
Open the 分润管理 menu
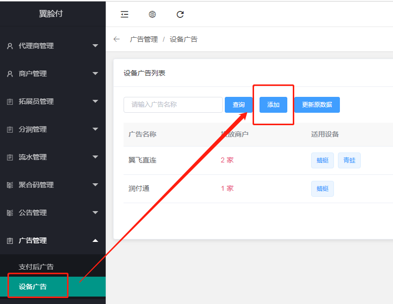pyautogui.click(x=53, y=130)
